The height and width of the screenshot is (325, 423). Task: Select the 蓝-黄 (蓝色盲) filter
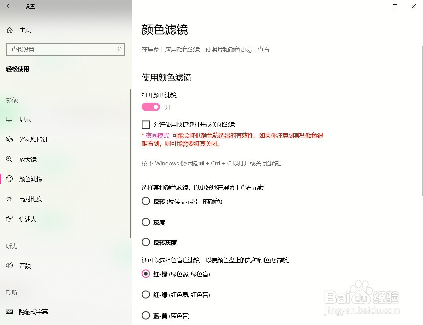pos(146,315)
